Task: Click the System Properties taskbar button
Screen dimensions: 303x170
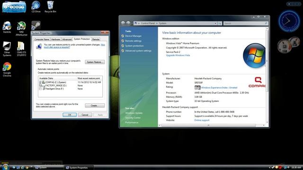Action: coord(79,168)
